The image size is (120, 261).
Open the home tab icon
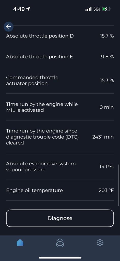(20, 243)
